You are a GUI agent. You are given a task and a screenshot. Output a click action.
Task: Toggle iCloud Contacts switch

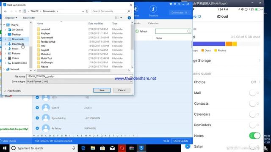pyautogui.click(x=254, y=103)
